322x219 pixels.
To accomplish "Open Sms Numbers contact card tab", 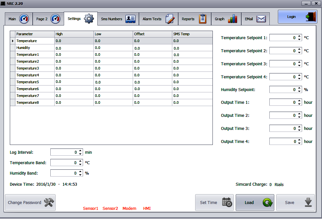I will pyautogui.click(x=118, y=19).
